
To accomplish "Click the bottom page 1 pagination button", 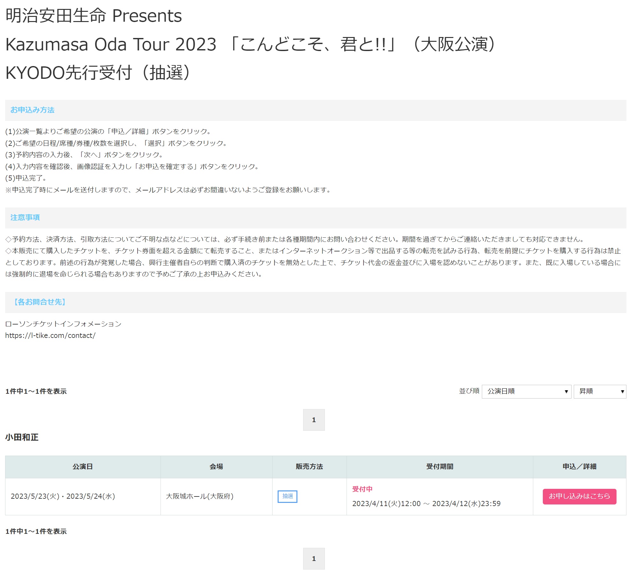I will click(313, 558).
